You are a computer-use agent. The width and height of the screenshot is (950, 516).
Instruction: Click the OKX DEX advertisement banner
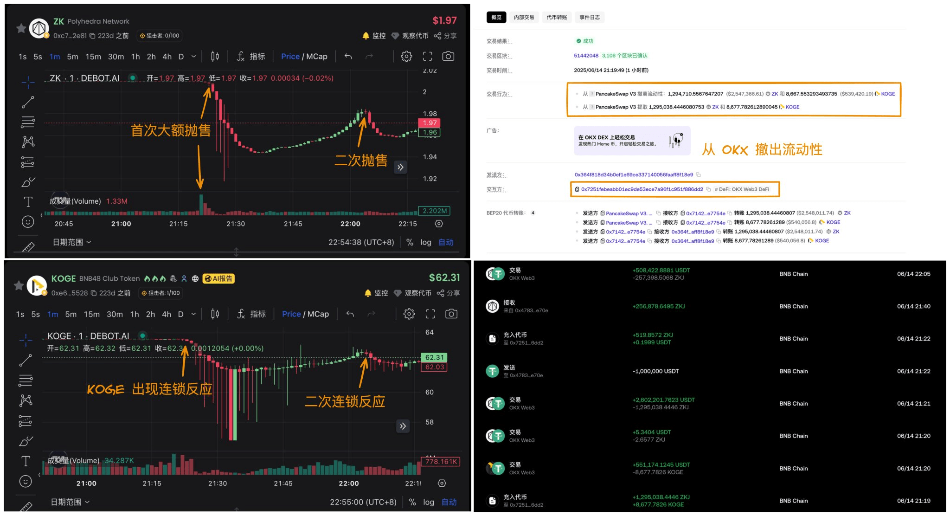(x=632, y=141)
